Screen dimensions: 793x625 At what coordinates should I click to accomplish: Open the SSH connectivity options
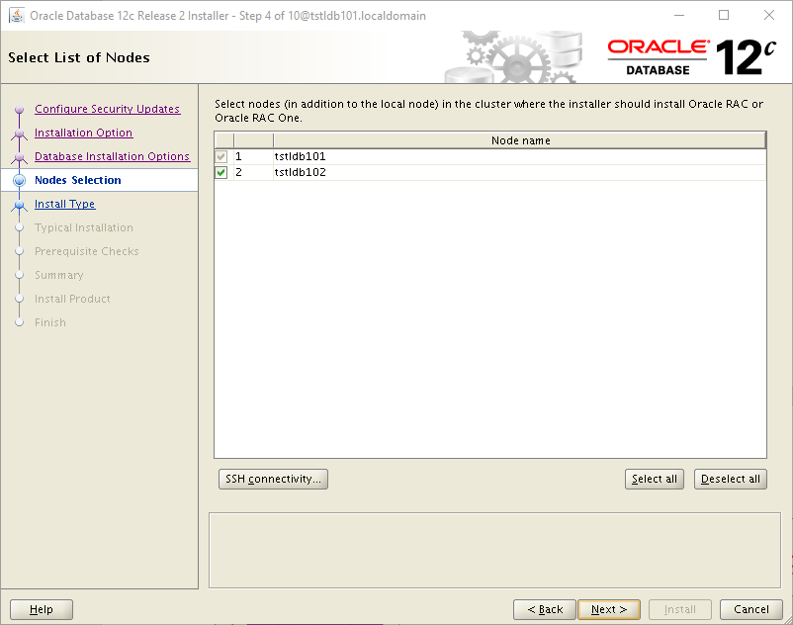click(273, 479)
